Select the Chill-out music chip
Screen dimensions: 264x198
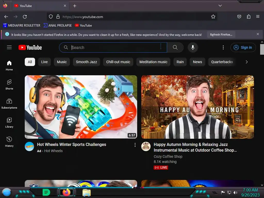(x=118, y=62)
